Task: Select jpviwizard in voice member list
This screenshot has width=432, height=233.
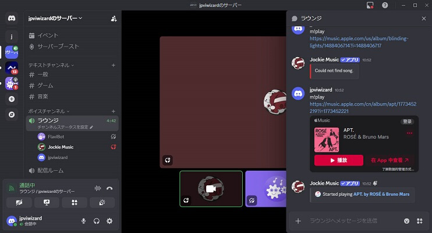Action: (x=77, y=157)
